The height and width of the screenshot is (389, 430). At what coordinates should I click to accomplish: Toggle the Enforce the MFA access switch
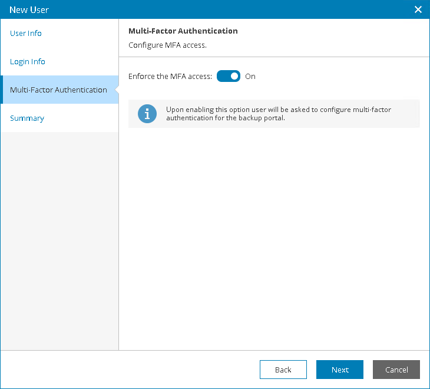tap(229, 76)
